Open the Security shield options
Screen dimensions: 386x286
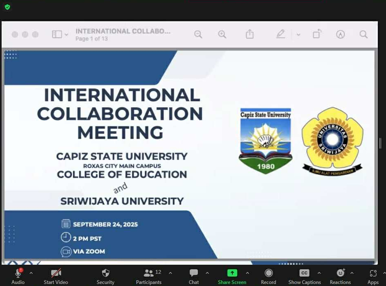[105, 273]
